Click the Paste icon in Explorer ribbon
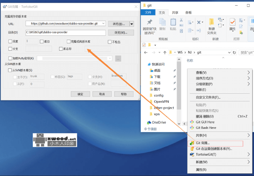254x176 pixels. tap(173, 22)
